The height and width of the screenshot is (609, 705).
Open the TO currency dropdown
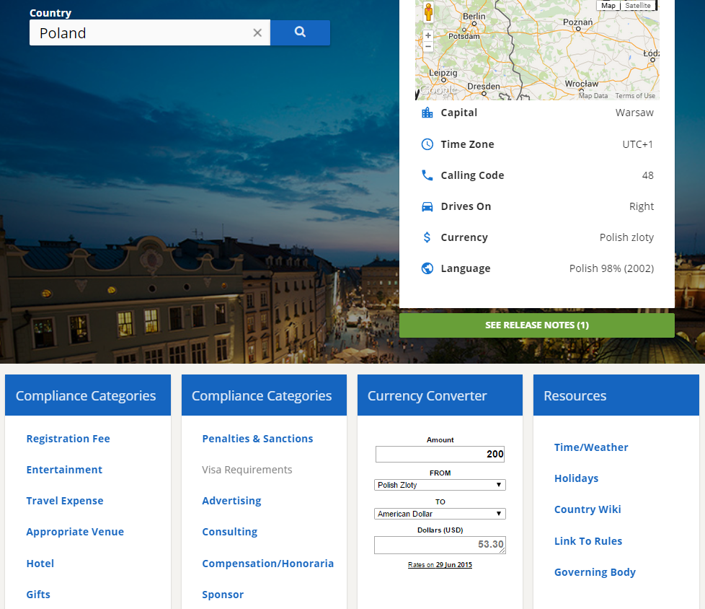pos(440,514)
